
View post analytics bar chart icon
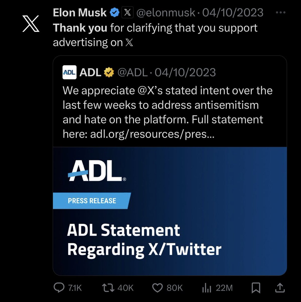point(206,288)
